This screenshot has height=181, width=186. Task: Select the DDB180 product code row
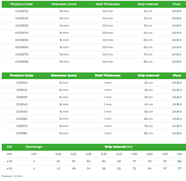tap(22, 133)
